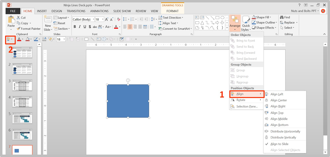This screenshot has width=330, height=157.
Task: Open Selection Pane from Arrange menu
Action: click(x=246, y=106)
